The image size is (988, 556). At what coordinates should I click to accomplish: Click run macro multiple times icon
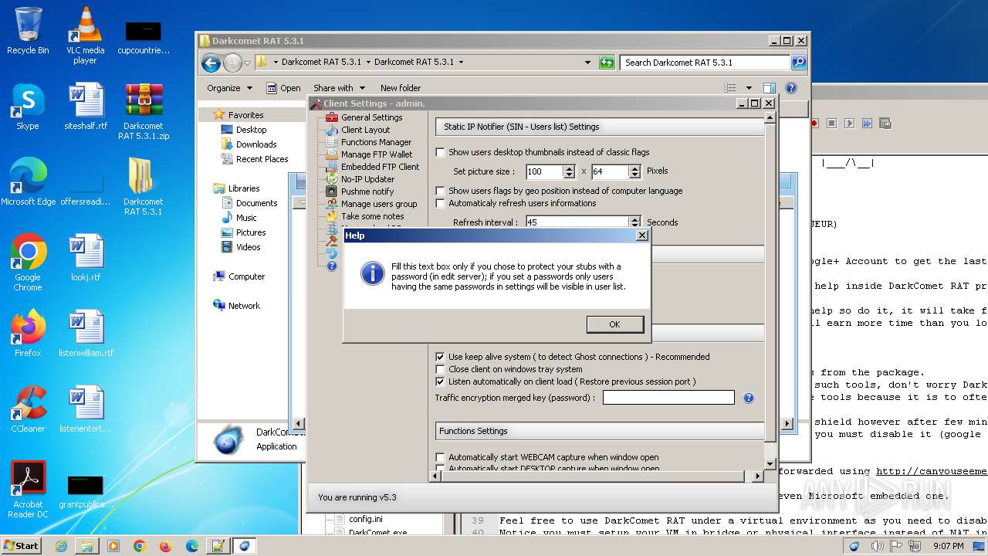867,123
